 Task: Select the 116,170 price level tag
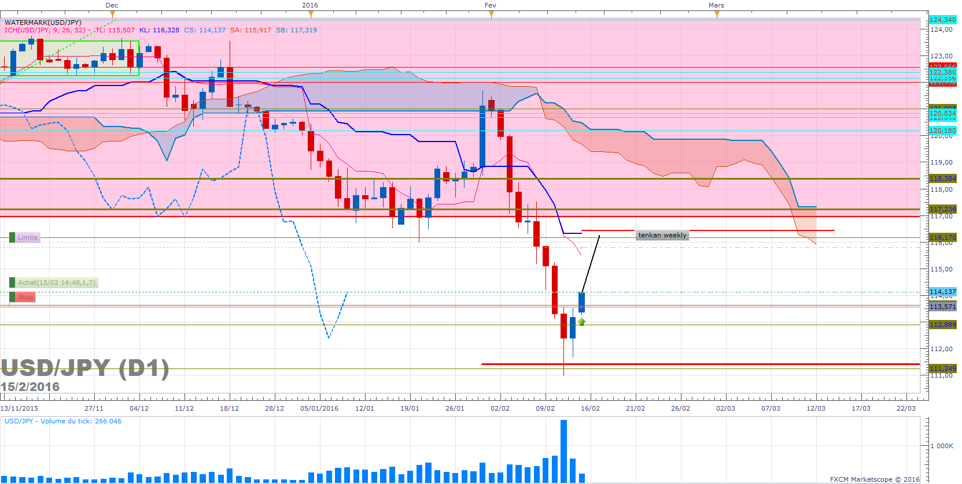coord(942,237)
